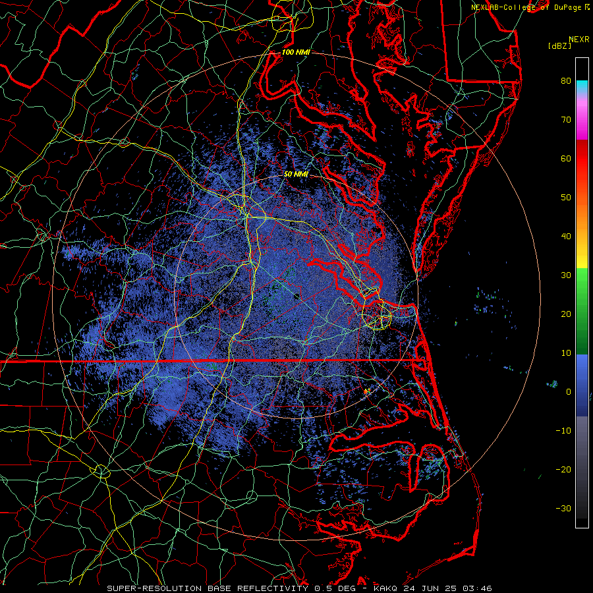593x593 pixels.
Task: Click the -10 dBZ scale value
Action: (x=563, y=431)
